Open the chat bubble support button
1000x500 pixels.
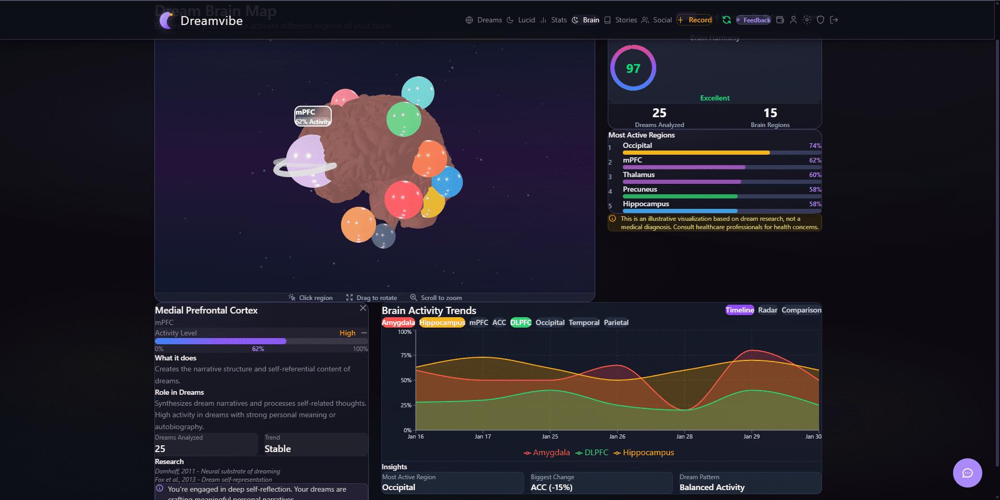(967, 472)
